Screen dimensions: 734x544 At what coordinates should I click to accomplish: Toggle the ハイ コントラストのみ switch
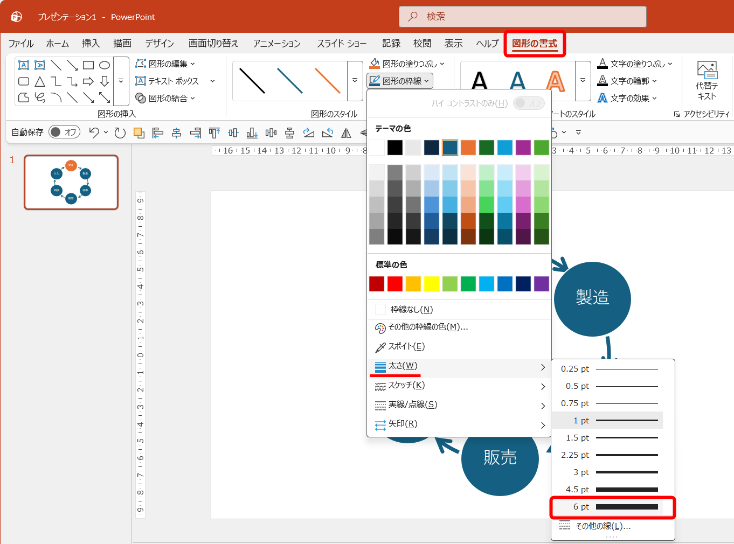[x=529, y=103]
